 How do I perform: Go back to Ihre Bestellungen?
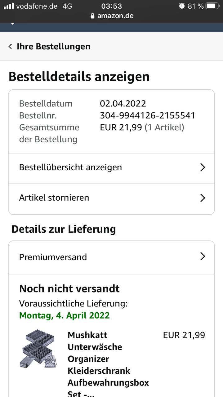[x=53, y=47]
